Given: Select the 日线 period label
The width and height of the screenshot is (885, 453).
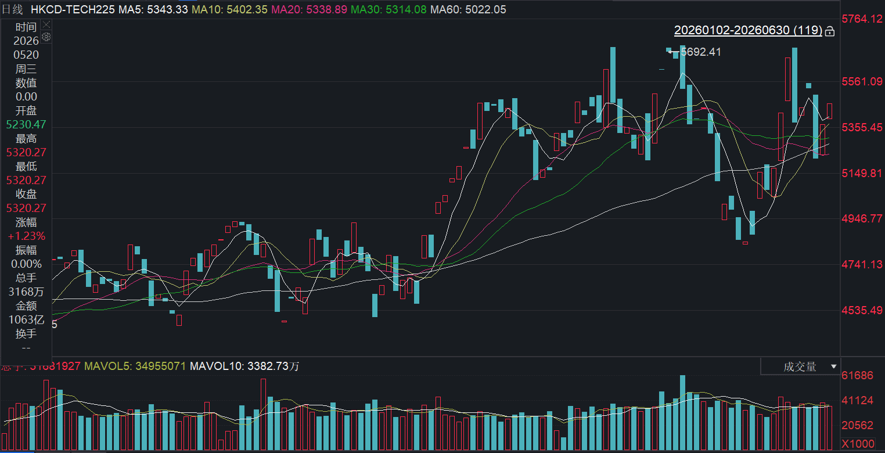Looking at the screenshot, I should (13, 9).
